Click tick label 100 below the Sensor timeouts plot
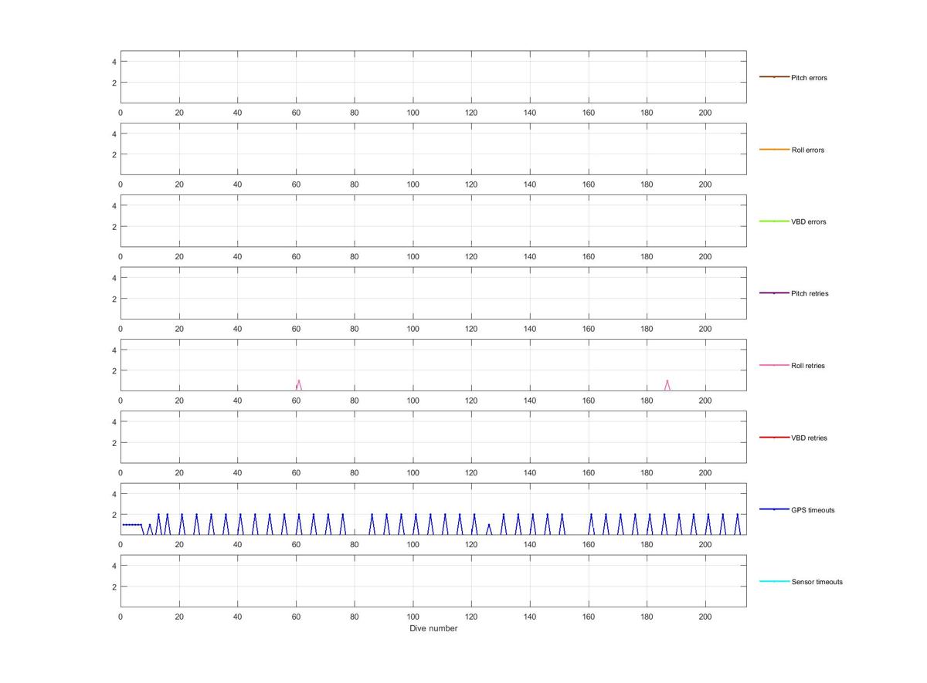 [x=413, y=617]
